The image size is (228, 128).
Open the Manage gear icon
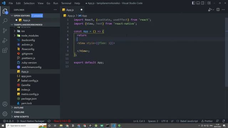(x=5, y=114)
